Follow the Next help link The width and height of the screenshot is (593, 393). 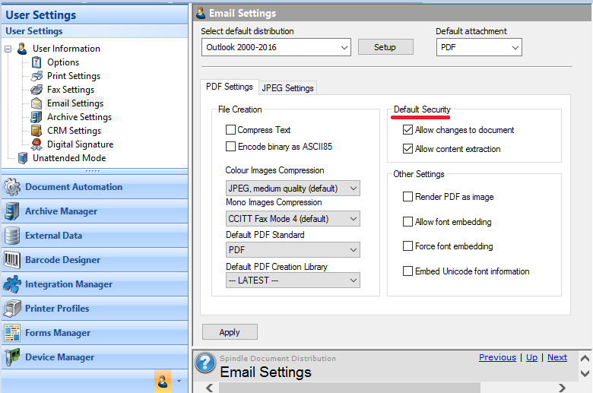coord(557,357)
